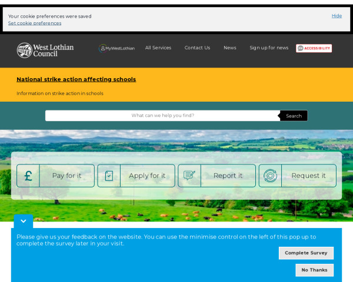The height and width of the screenshot is (282, 353).
Task: Click the Search button
Action: pos(294,116)
